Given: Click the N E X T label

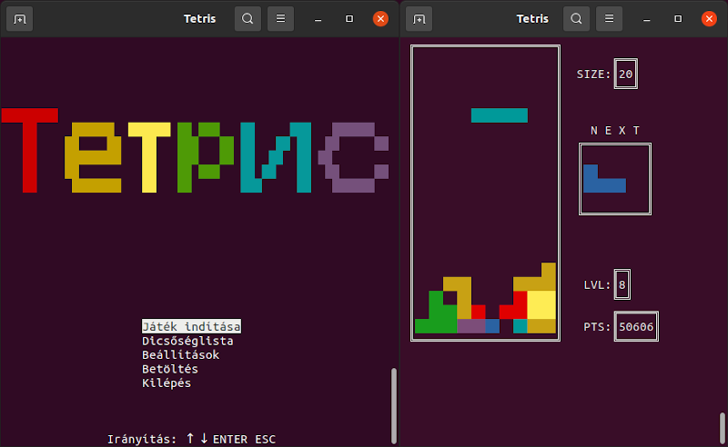Looking at the screenshot, I should (615, 131).
